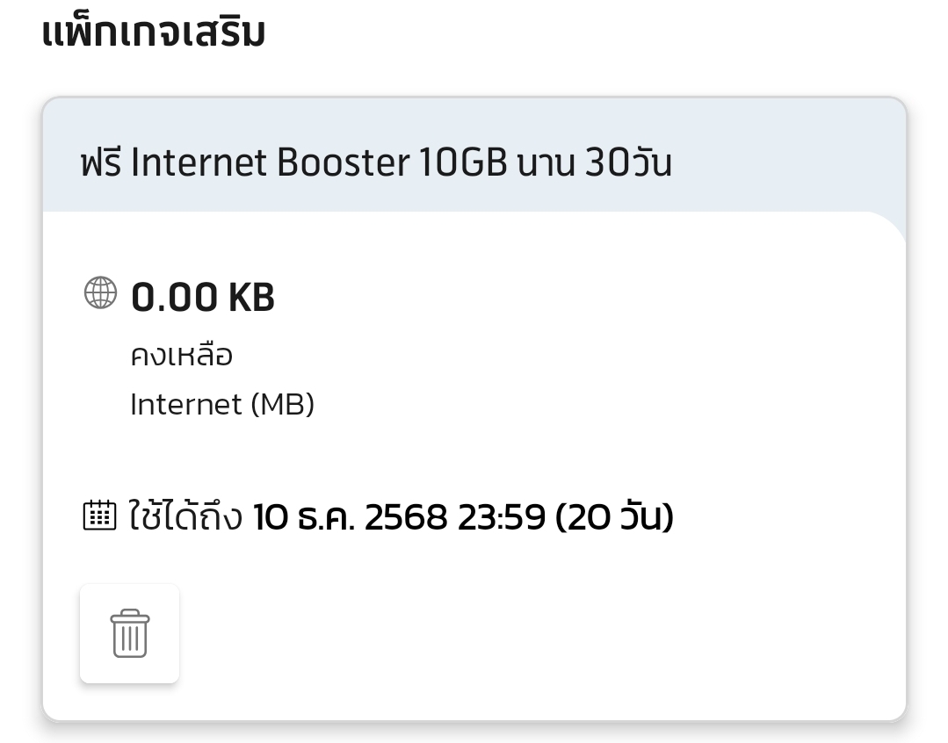
Task: Tap the KB unit beside 0.00
Action: pyautogui.click(x=251, y=298)
